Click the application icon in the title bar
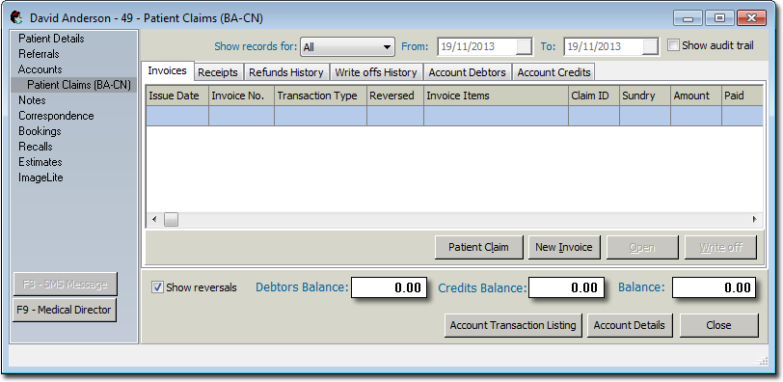Screen dimensions: 783x382 tap(16, 18)
